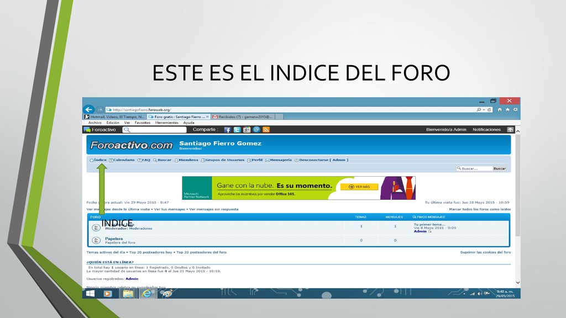The height and width of the screenshot is (318, 566).
Task: Open Tu primer tema... last post link
Action: click(429, 224)
